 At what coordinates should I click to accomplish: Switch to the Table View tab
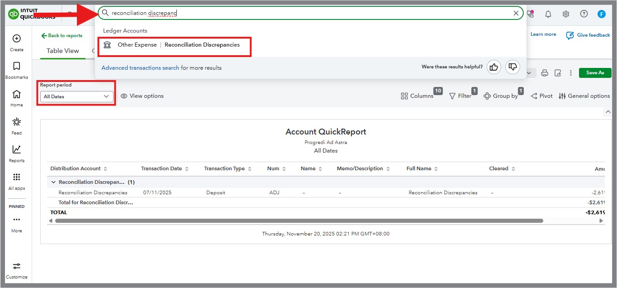tap(63, 51)
